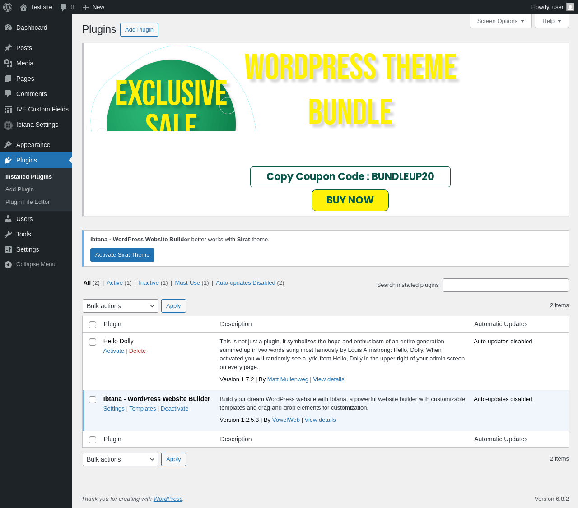Select the Ibtana plugin checkbox
Viewport: 578px width, 508px height.
tap(93, 400)
